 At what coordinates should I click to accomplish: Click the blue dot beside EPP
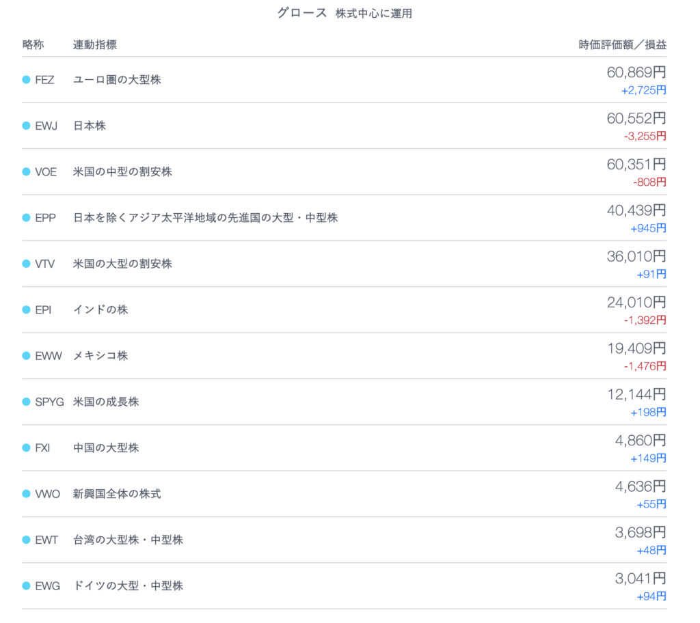27,218
